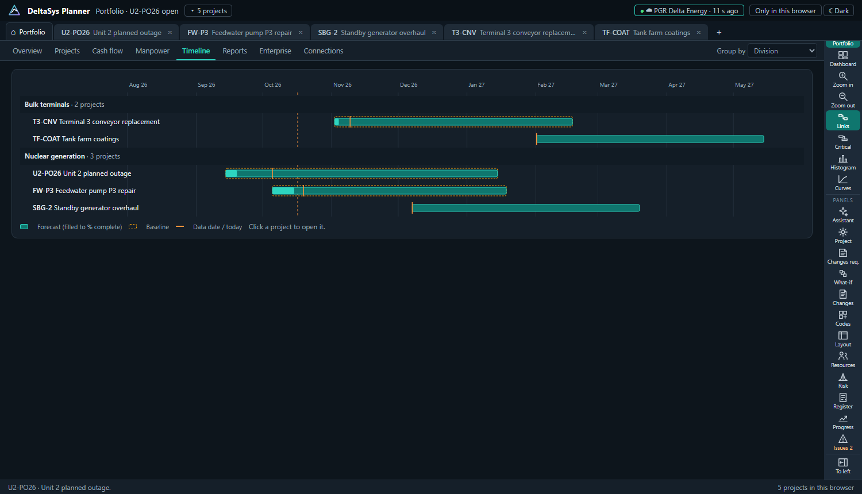Open the Layout panel
The image size is (862, 494).
[x=843, y=339]
